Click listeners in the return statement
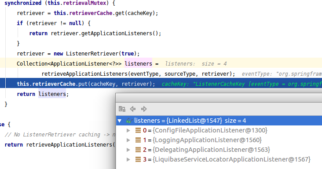Screen dimensions: 322x169 click(52, 94)
